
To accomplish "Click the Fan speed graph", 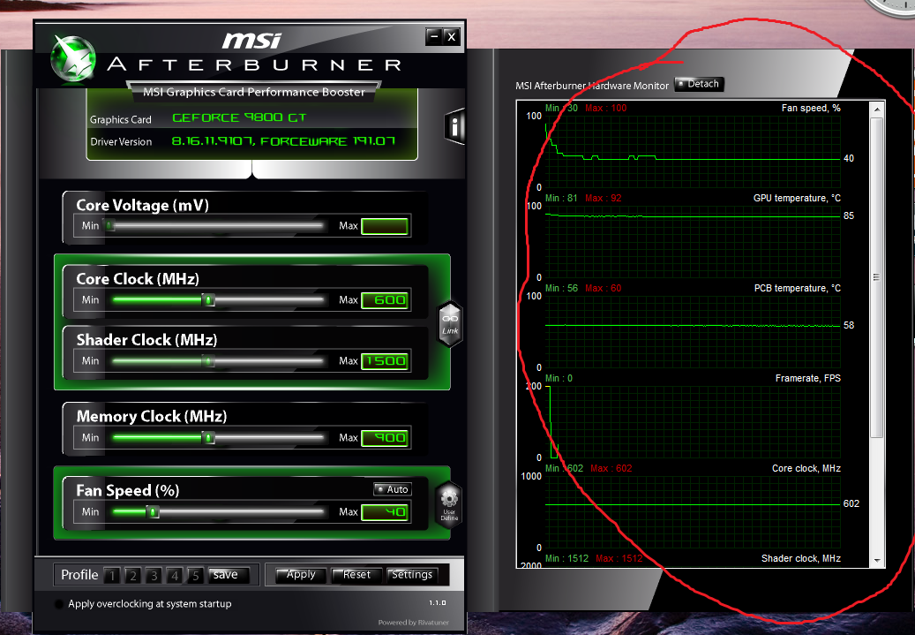I will point(693,151).
